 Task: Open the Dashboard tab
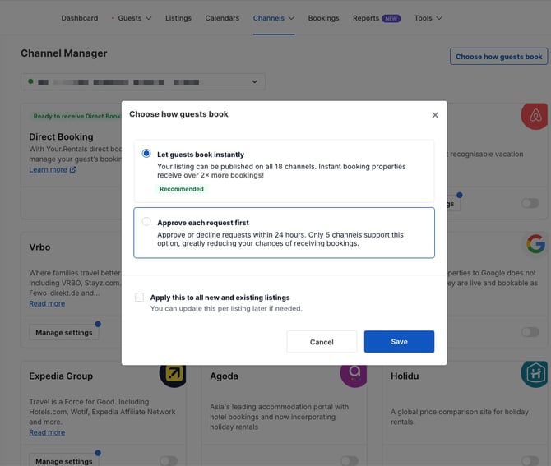80,18
